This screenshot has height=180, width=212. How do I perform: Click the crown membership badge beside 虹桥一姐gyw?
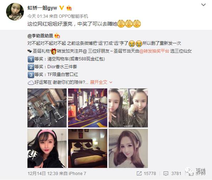click(x=69, y=8)
